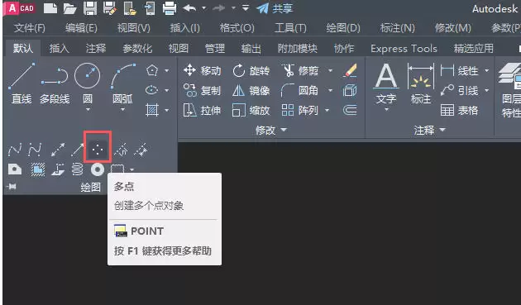
Task: Click the 共享 share button
Action: point(275,8)
